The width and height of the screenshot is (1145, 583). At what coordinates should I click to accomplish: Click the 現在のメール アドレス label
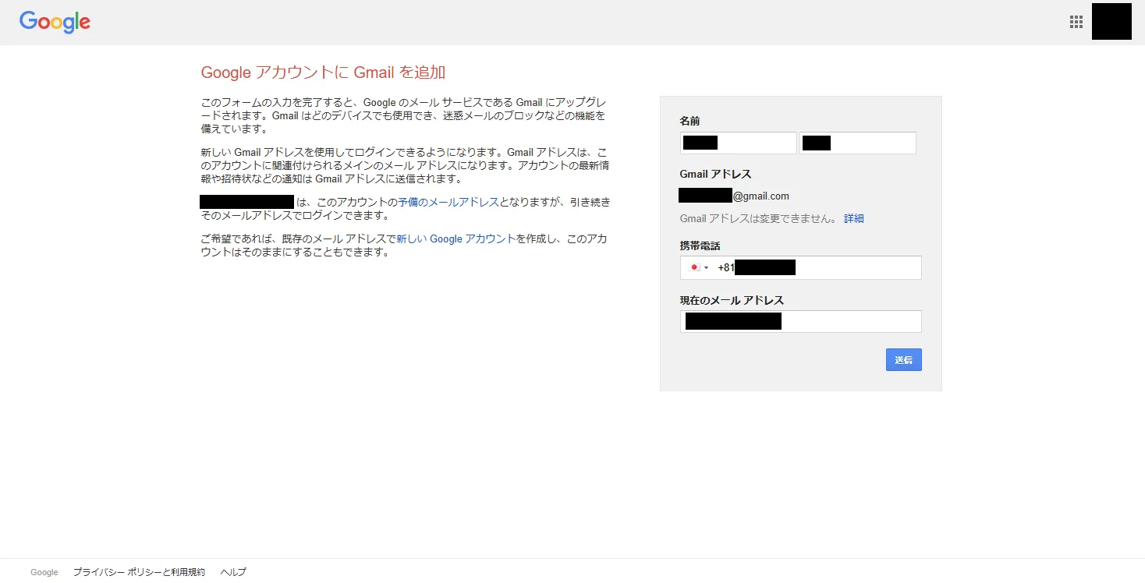732,300
